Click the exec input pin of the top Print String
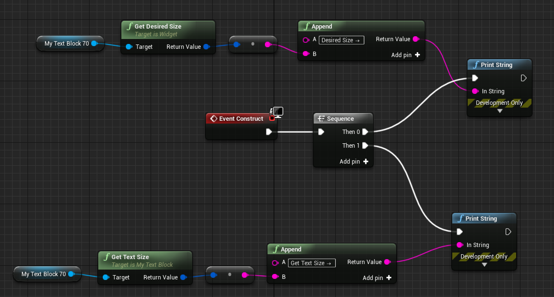Viewport: 554px width, 297px height. [475, 78]
